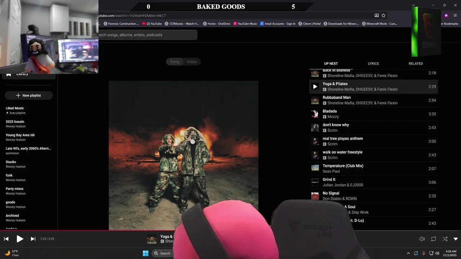Screen dimensions: 461x259
Task: Resume playback with the player bar play button
Action: (20, 239)
